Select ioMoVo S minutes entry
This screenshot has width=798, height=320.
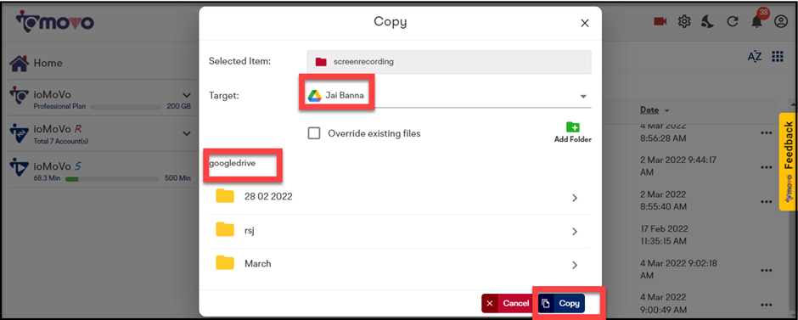click(101, 171)
